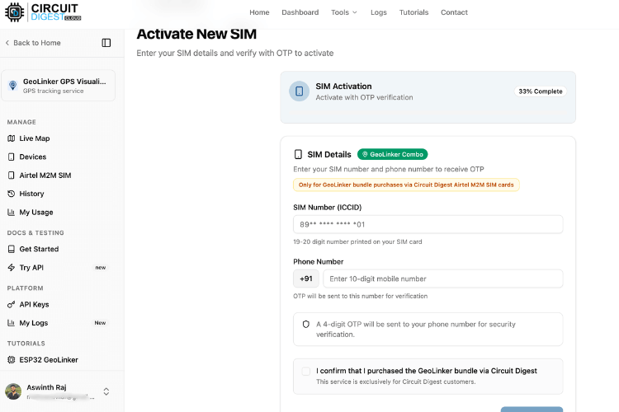
Task: Click the green GeoLinker Combo badge
Action: [x=392, y=154]
